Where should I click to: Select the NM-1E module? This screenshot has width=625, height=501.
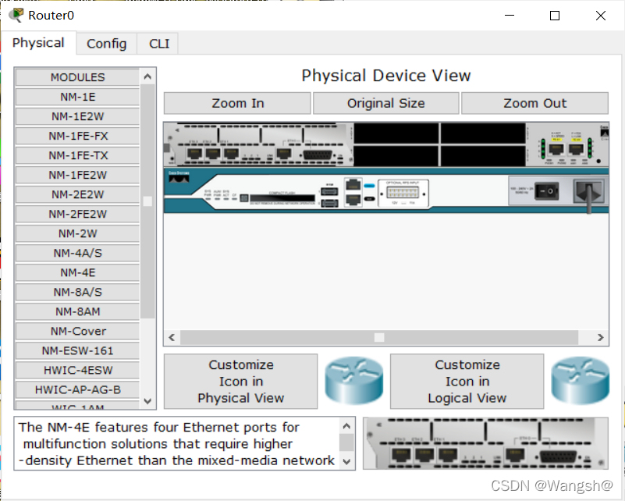pyautogui.click(x=78, y=97)
